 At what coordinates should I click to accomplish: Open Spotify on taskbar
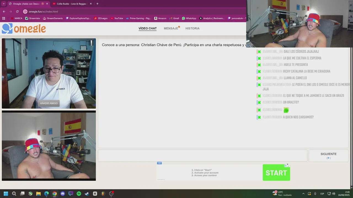click(79, 194)
